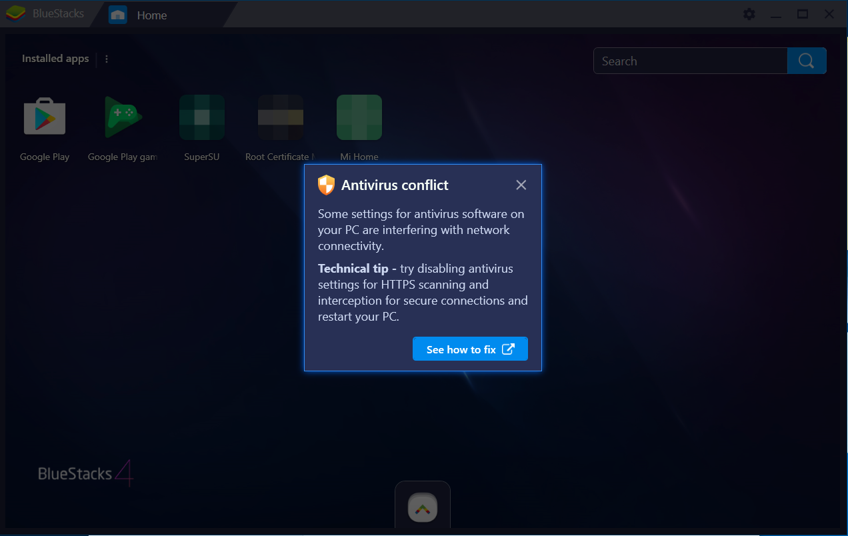Click the Technical tip bold text
Image resolution: width=848 pixels, height=536 pixels.
(353, 269)
